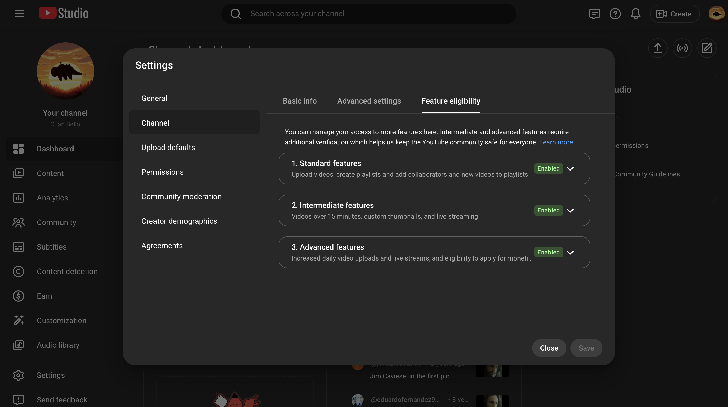
Task: Open Community moderation settings section
Action: pyautogui.click(x=181, y=197)
